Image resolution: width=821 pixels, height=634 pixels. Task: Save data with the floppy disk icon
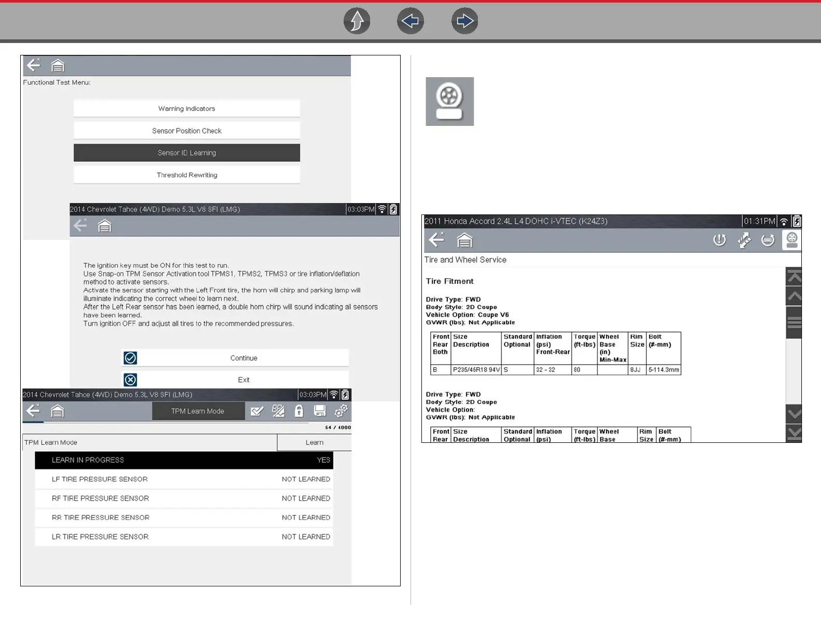(320, 411)
